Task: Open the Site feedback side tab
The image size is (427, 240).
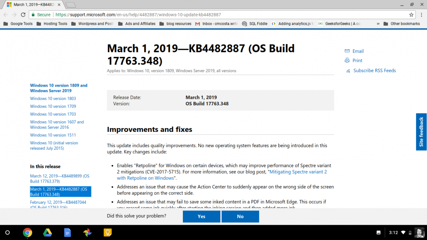Action: point(421,132)
